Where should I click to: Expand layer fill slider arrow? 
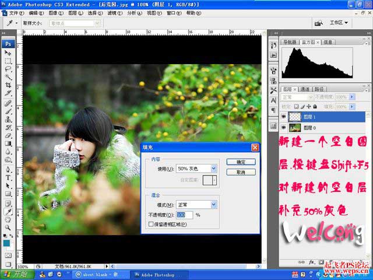tap(352, 106)
